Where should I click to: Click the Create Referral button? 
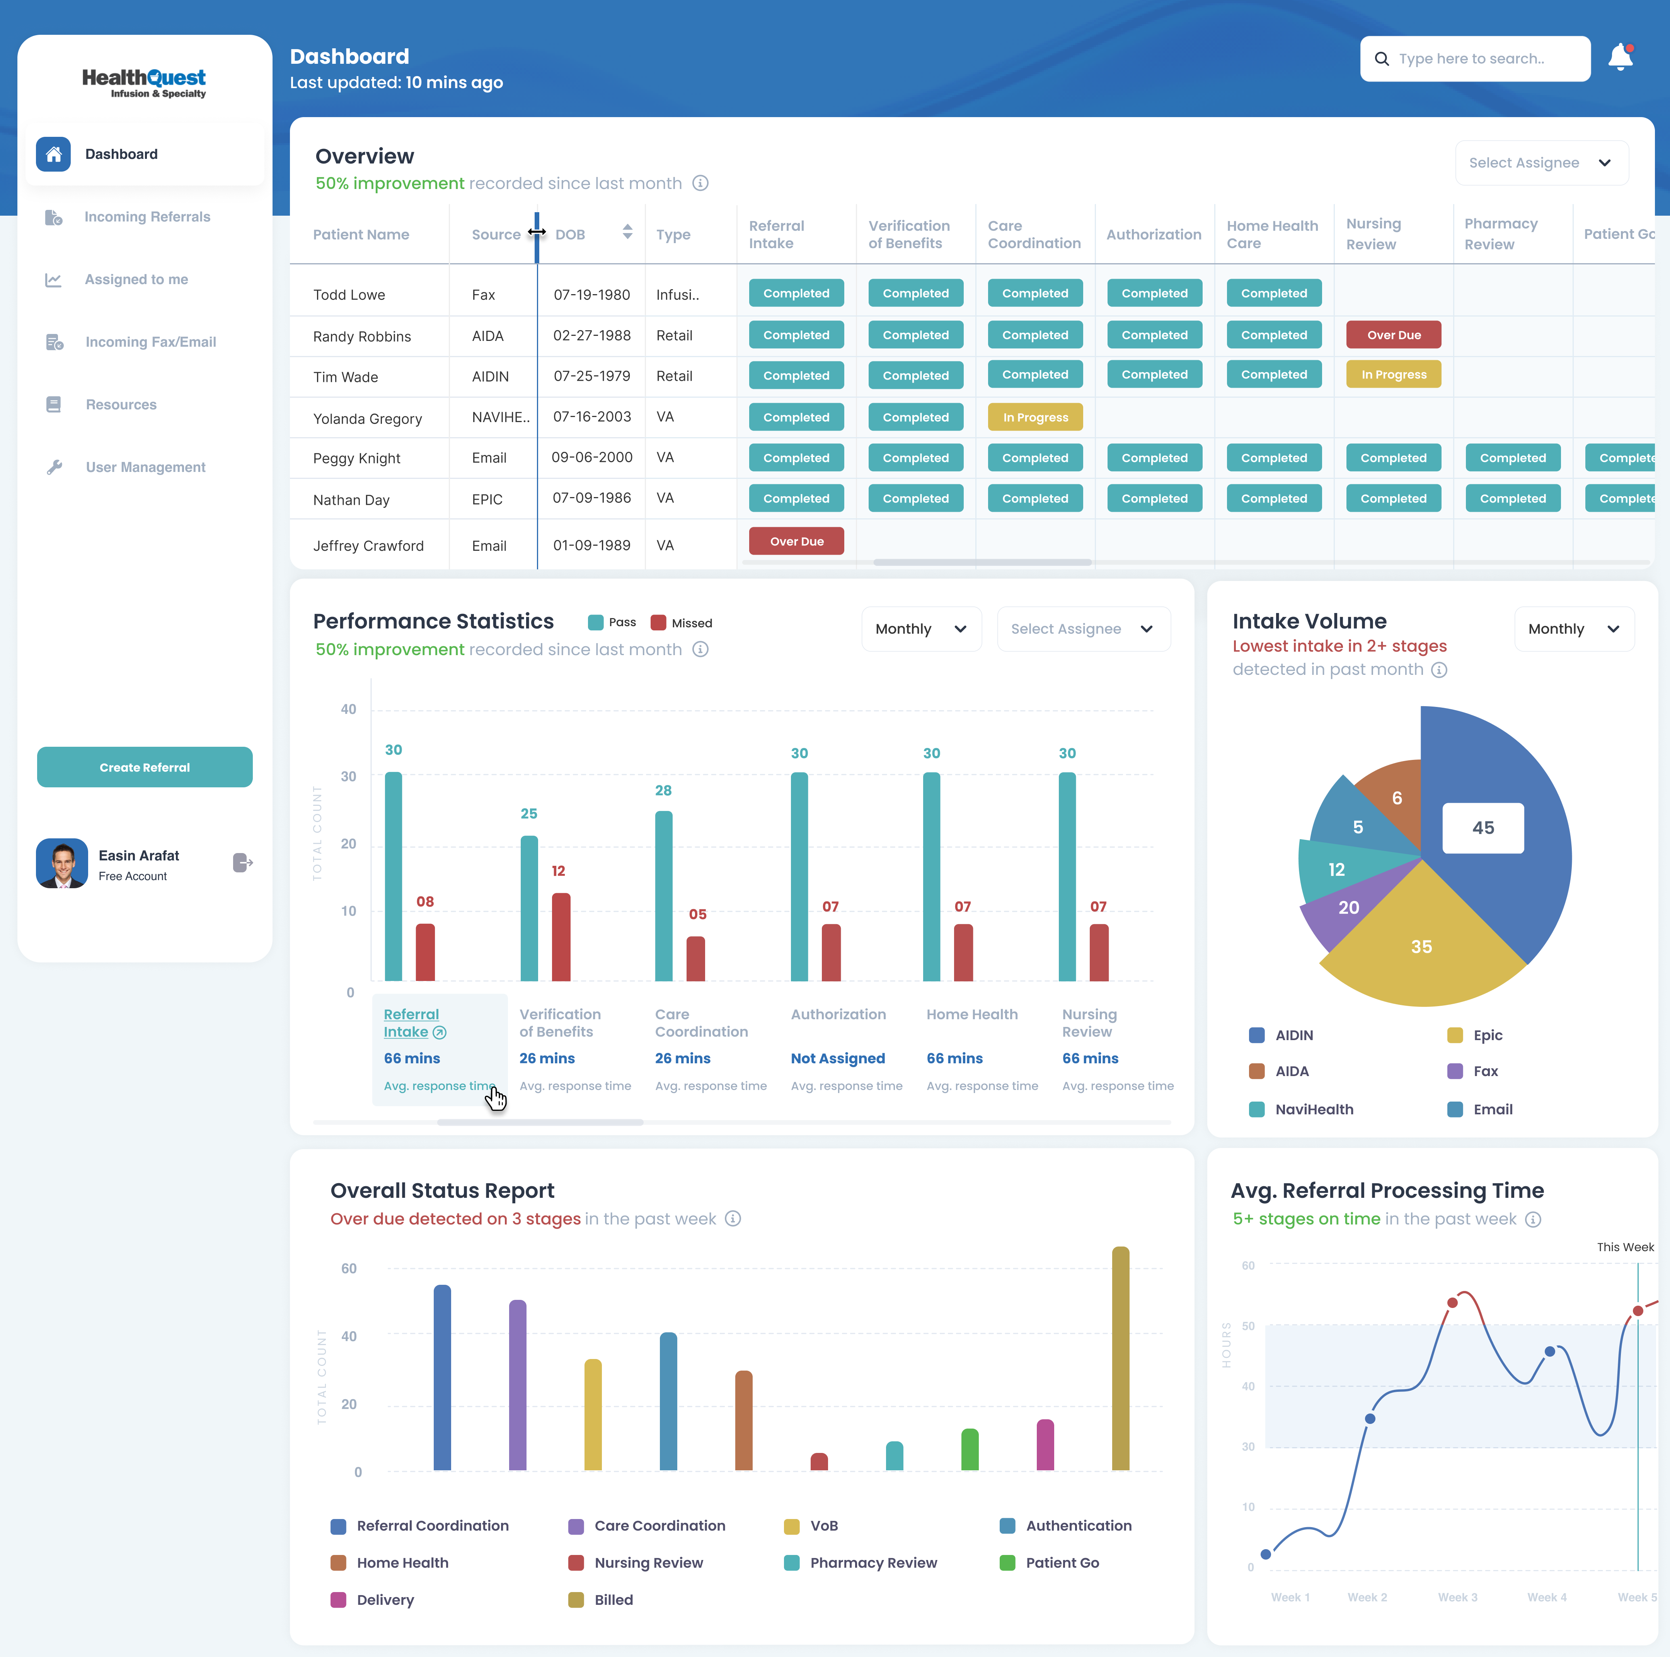(x=144, y=768)
